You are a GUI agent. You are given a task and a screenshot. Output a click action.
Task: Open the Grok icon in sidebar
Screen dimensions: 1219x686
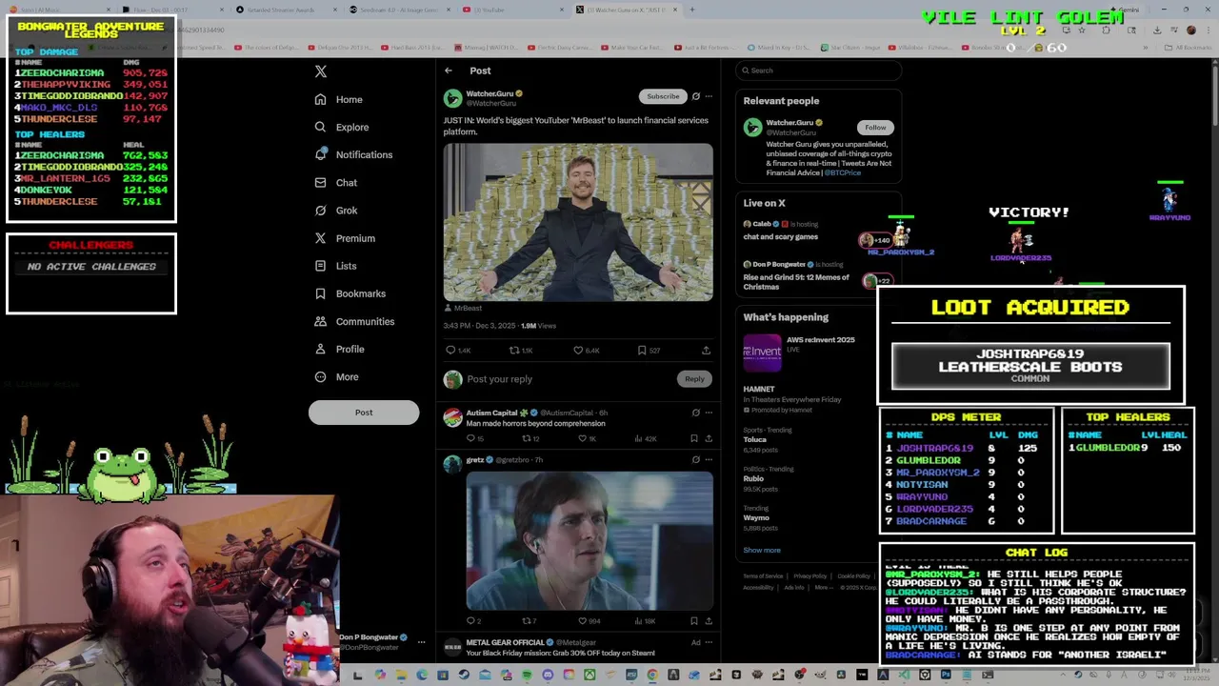321,210
